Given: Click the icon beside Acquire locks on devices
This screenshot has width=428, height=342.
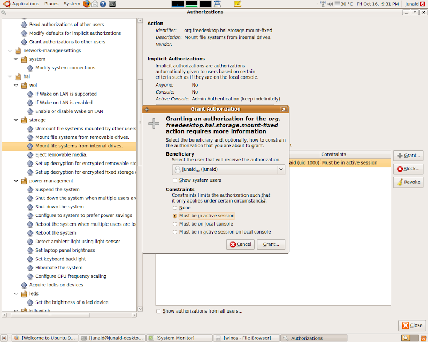Looking at the screenshot, I should [24, 285].
